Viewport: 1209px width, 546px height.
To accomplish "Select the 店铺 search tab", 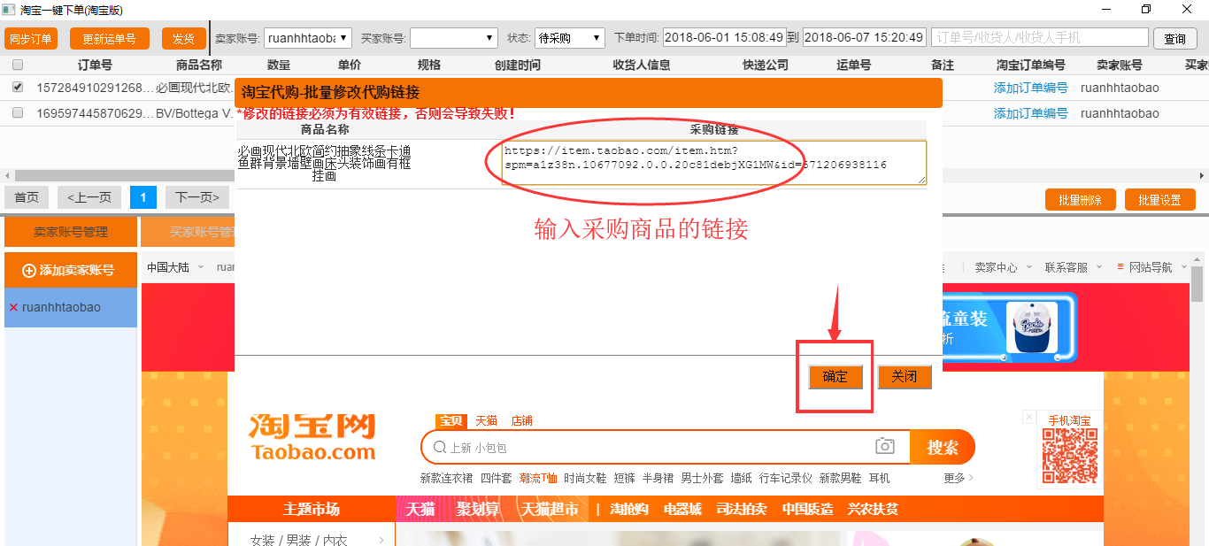I will [521, 420].
